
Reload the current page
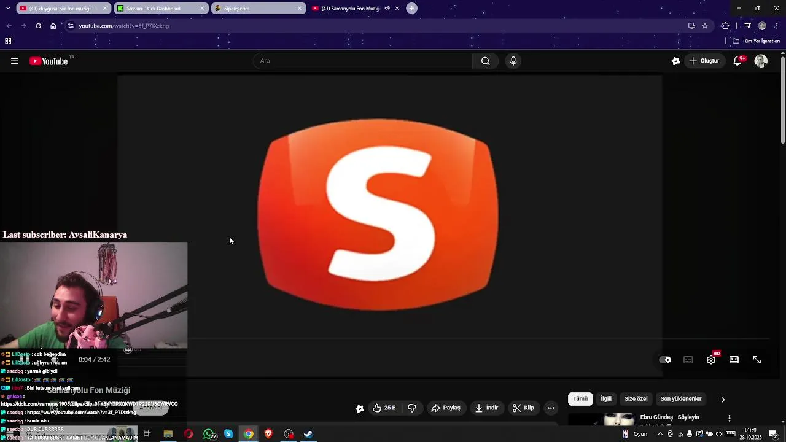pyautogui.click(x=38, y=26)
